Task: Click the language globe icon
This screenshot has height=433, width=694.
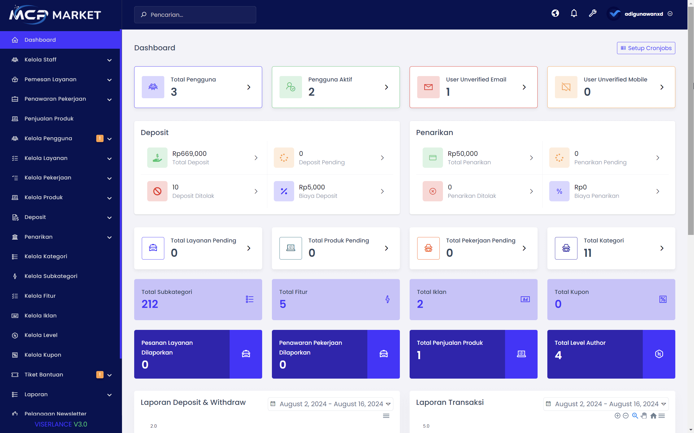Action: coord(555,13)
